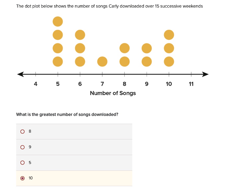
Task: Click the answer row containing 8
Action: click(x=74, y=131)
